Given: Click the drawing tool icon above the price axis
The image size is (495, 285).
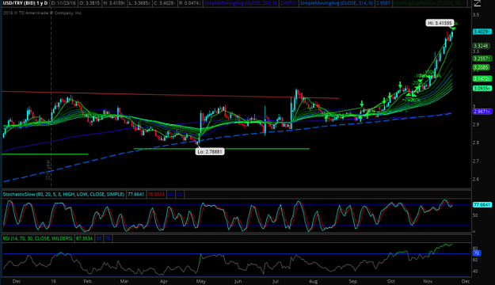Looking at the screenshot, I should click(477, 3).
